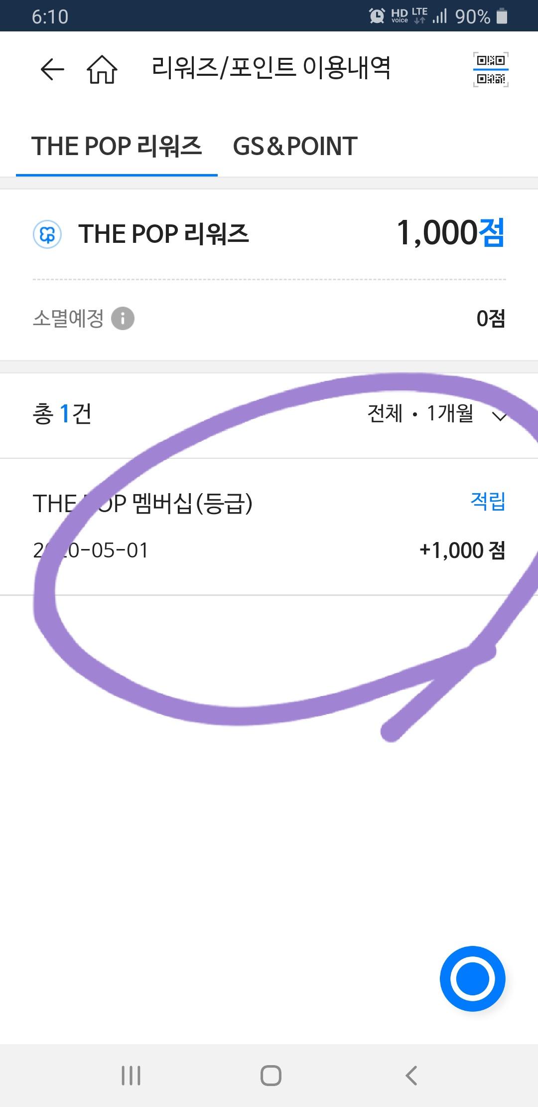This screenshot has width=538, height=1107.
Task: Tap THE POP 리워즈 clover logo icon
Action: [x=47, y=234]
